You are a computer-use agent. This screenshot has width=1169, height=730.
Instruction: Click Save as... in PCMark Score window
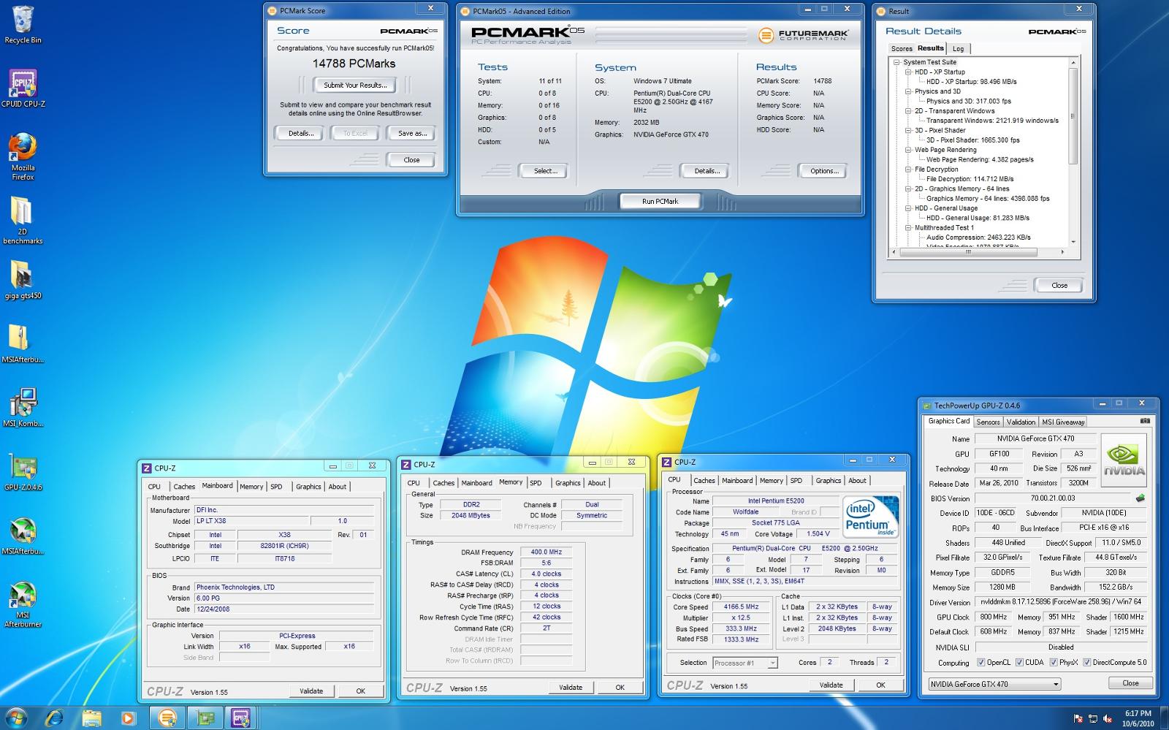click(x=412, y=134)
